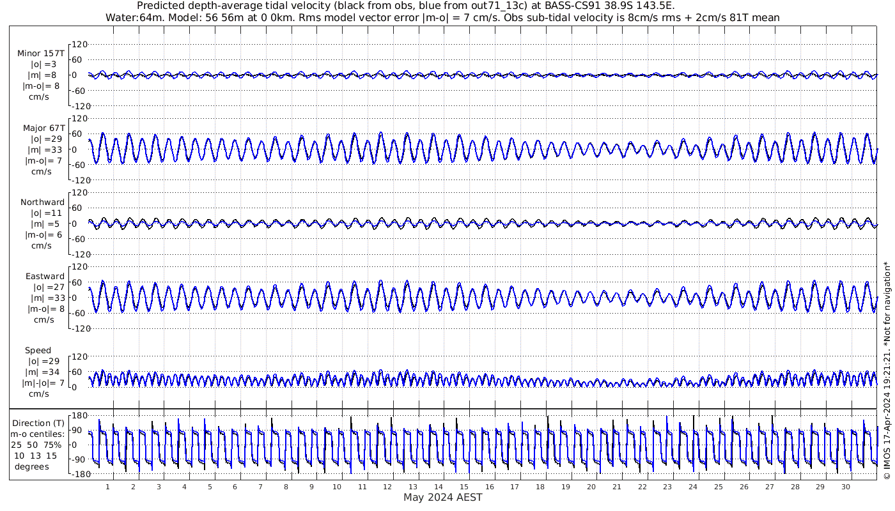
Task: Select the 'Eastward' panel label
Action: (45, 276)
